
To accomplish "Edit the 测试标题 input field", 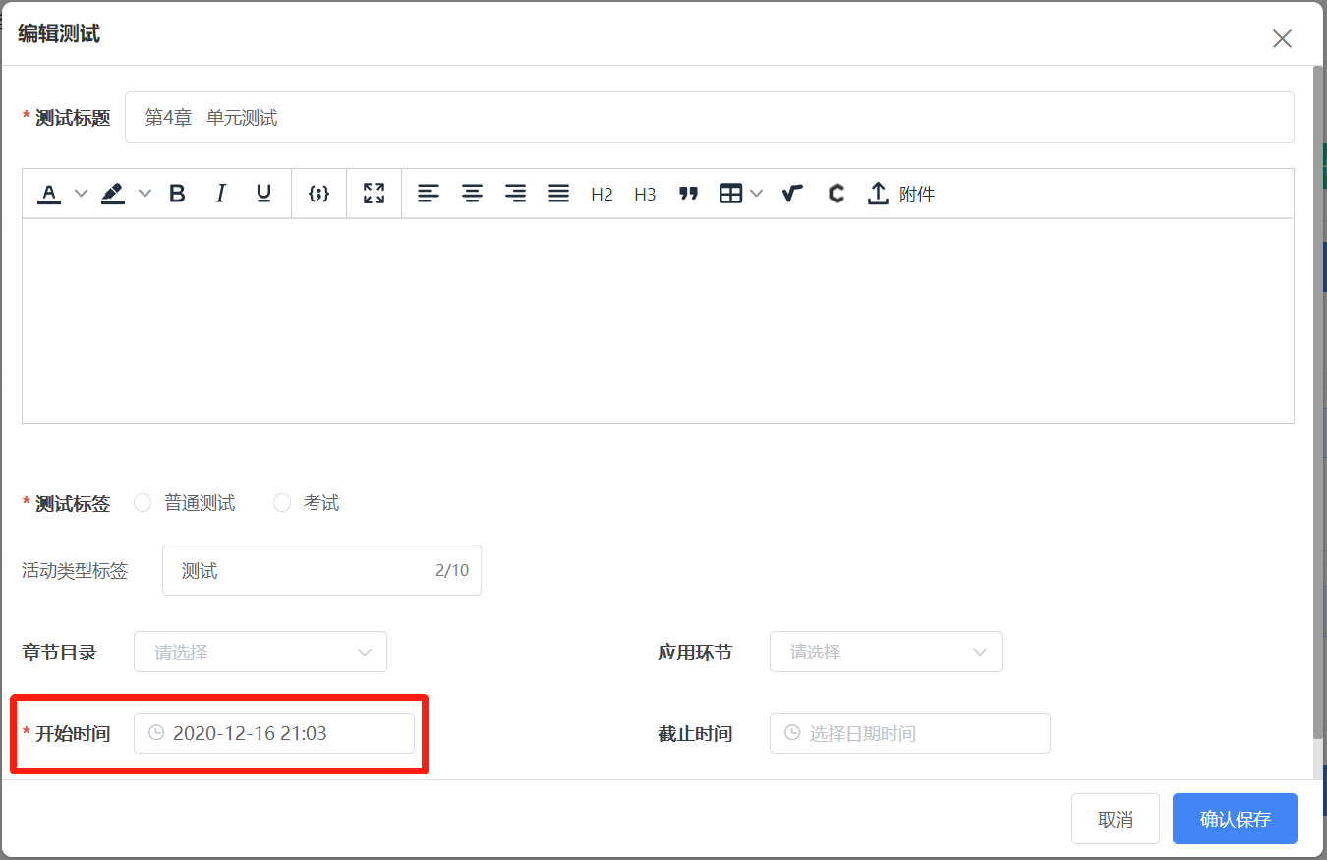I will pos(709,117).
